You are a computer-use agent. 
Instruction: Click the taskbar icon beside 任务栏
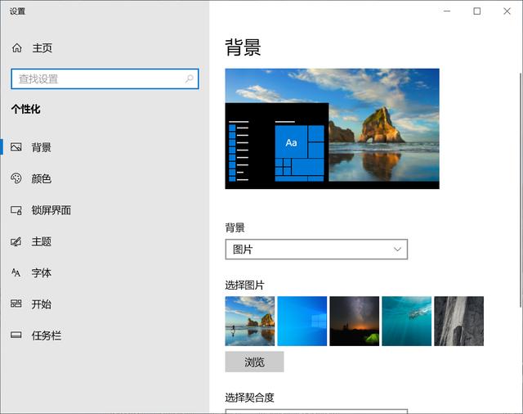coord(16,335)
